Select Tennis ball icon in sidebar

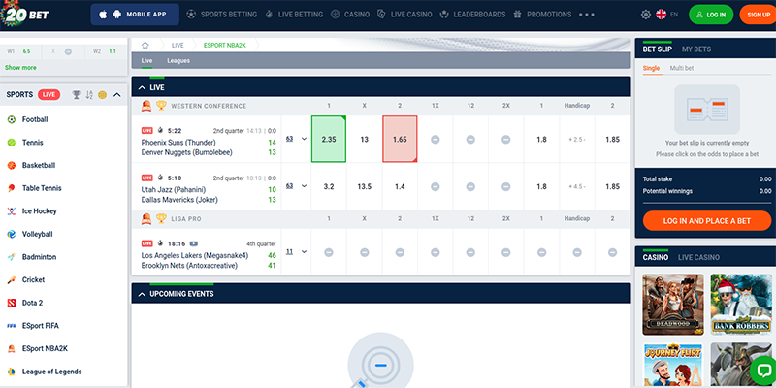pos(12,143)
